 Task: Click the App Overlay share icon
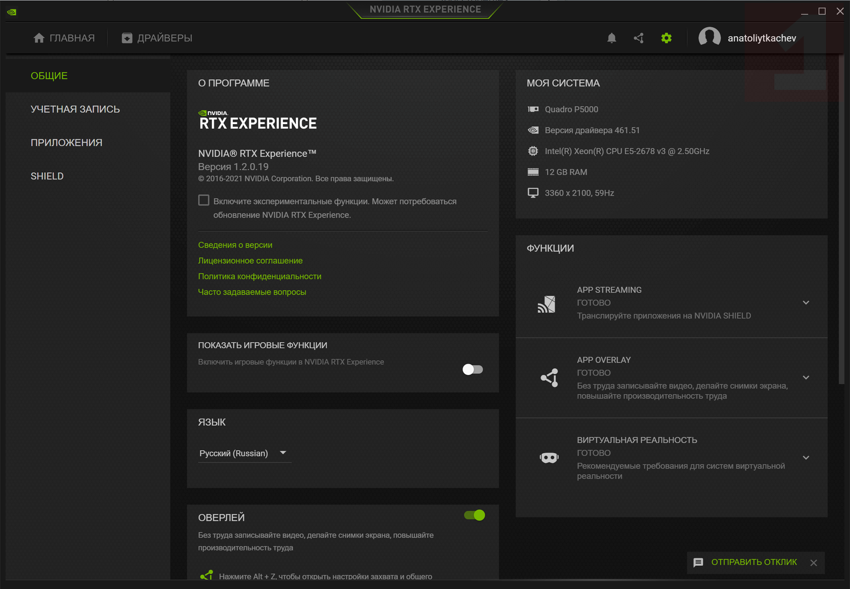point(549,378)
